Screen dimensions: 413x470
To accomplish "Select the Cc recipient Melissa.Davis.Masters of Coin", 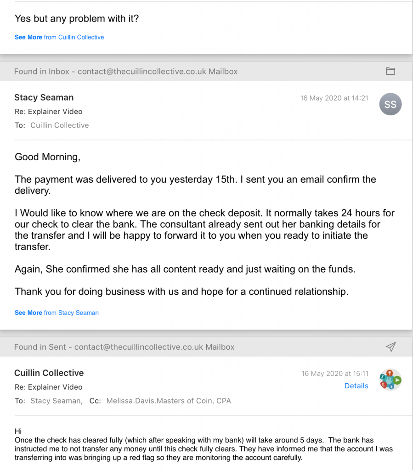I will (x=168, y=401).
